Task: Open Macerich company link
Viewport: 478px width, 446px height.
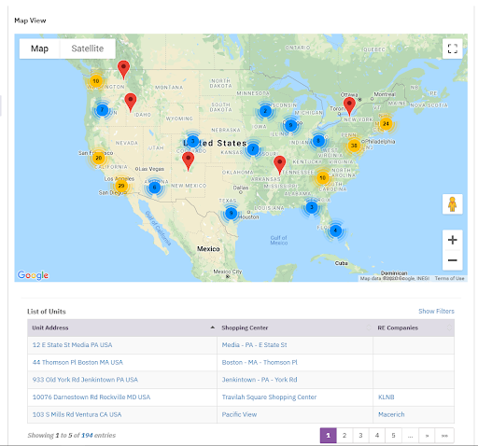Action: click(391, 414)
